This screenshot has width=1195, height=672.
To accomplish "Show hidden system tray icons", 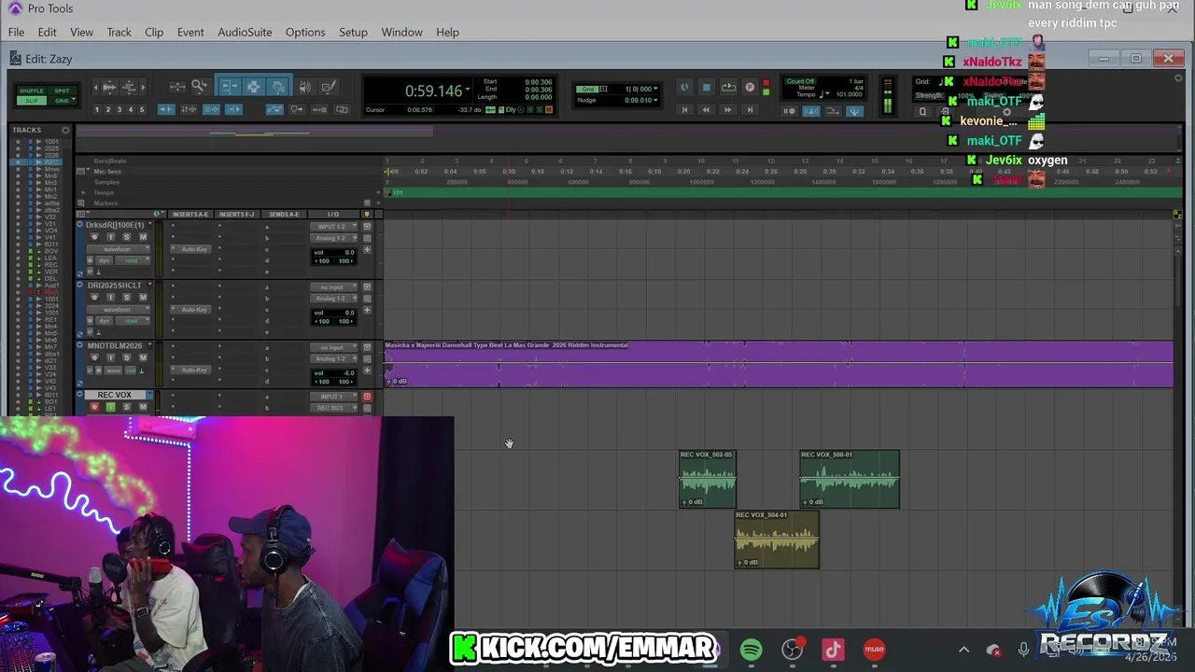I will 963,650.
